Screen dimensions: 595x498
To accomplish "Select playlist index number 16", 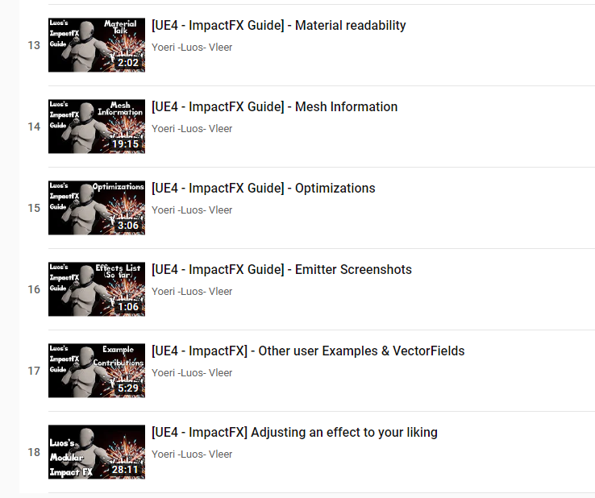I will click(34, 289).
